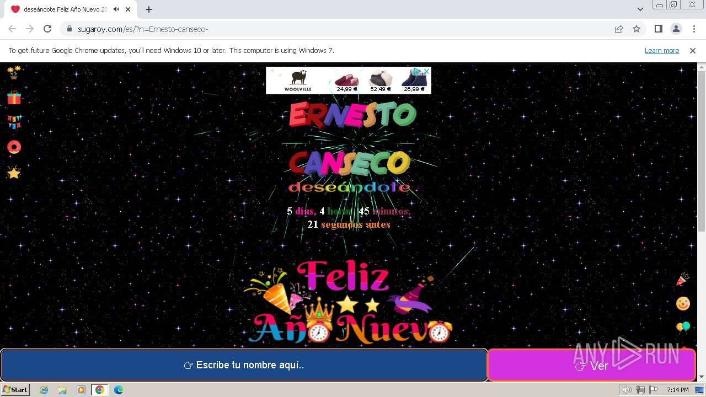Click the 24,99 € slipper ad item
Viewport: 706px width, 397px height.
(347, 81)
